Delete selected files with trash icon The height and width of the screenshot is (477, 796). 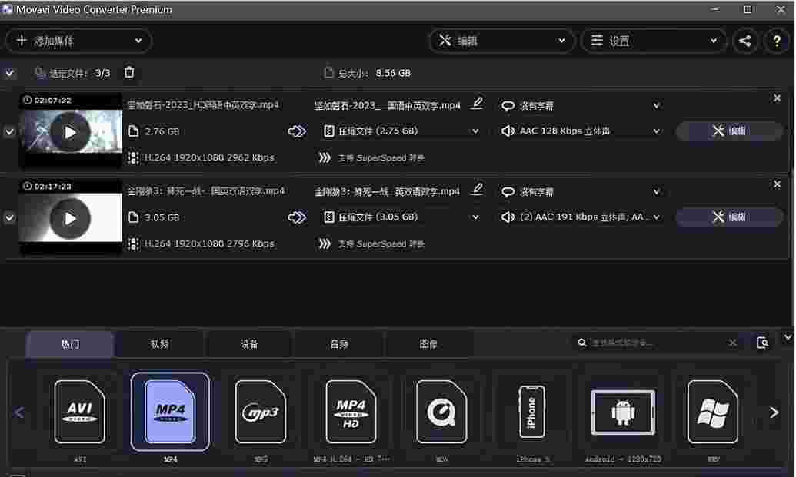(x=129, y=72)
